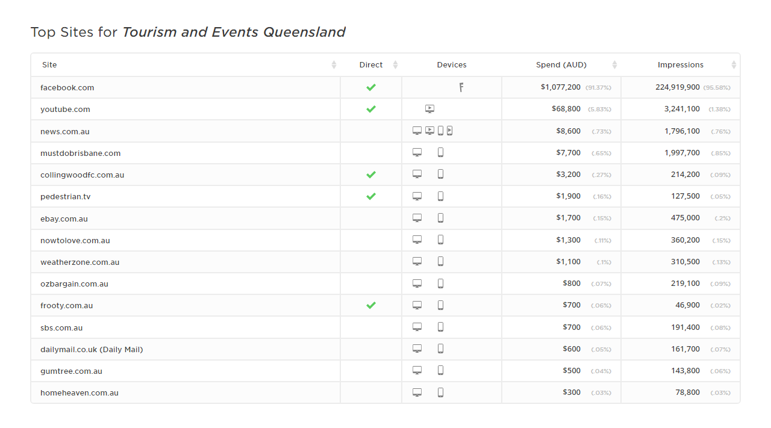Click the mobile icon for frooty.com.au
Screen dimensions: 771x428
440,305
